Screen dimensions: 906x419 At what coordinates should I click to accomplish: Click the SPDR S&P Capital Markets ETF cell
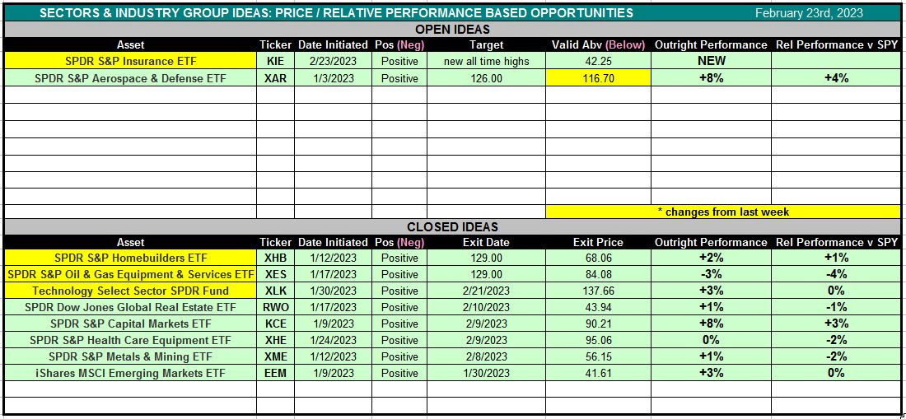click(130, 324)
